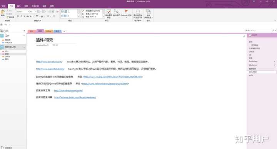
Task: Click the 工作 notebook icon
Action: [x=2, y=36]
